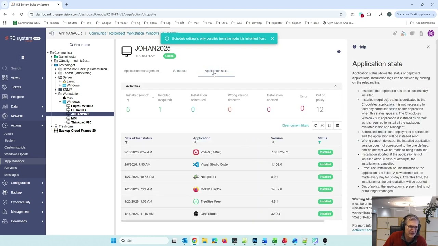Click the Mozilla Firefox table row

[x=231, y=189]
